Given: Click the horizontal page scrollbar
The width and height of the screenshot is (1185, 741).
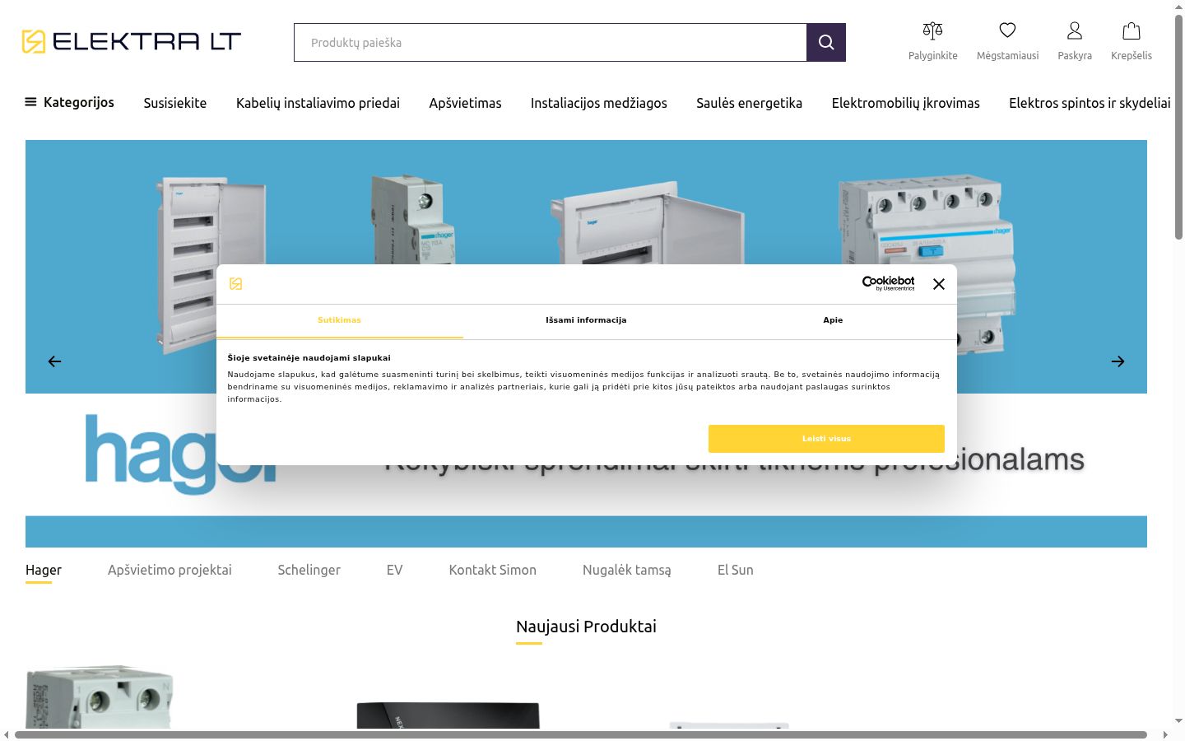Looking at the screenshot, I should [581, 734].
